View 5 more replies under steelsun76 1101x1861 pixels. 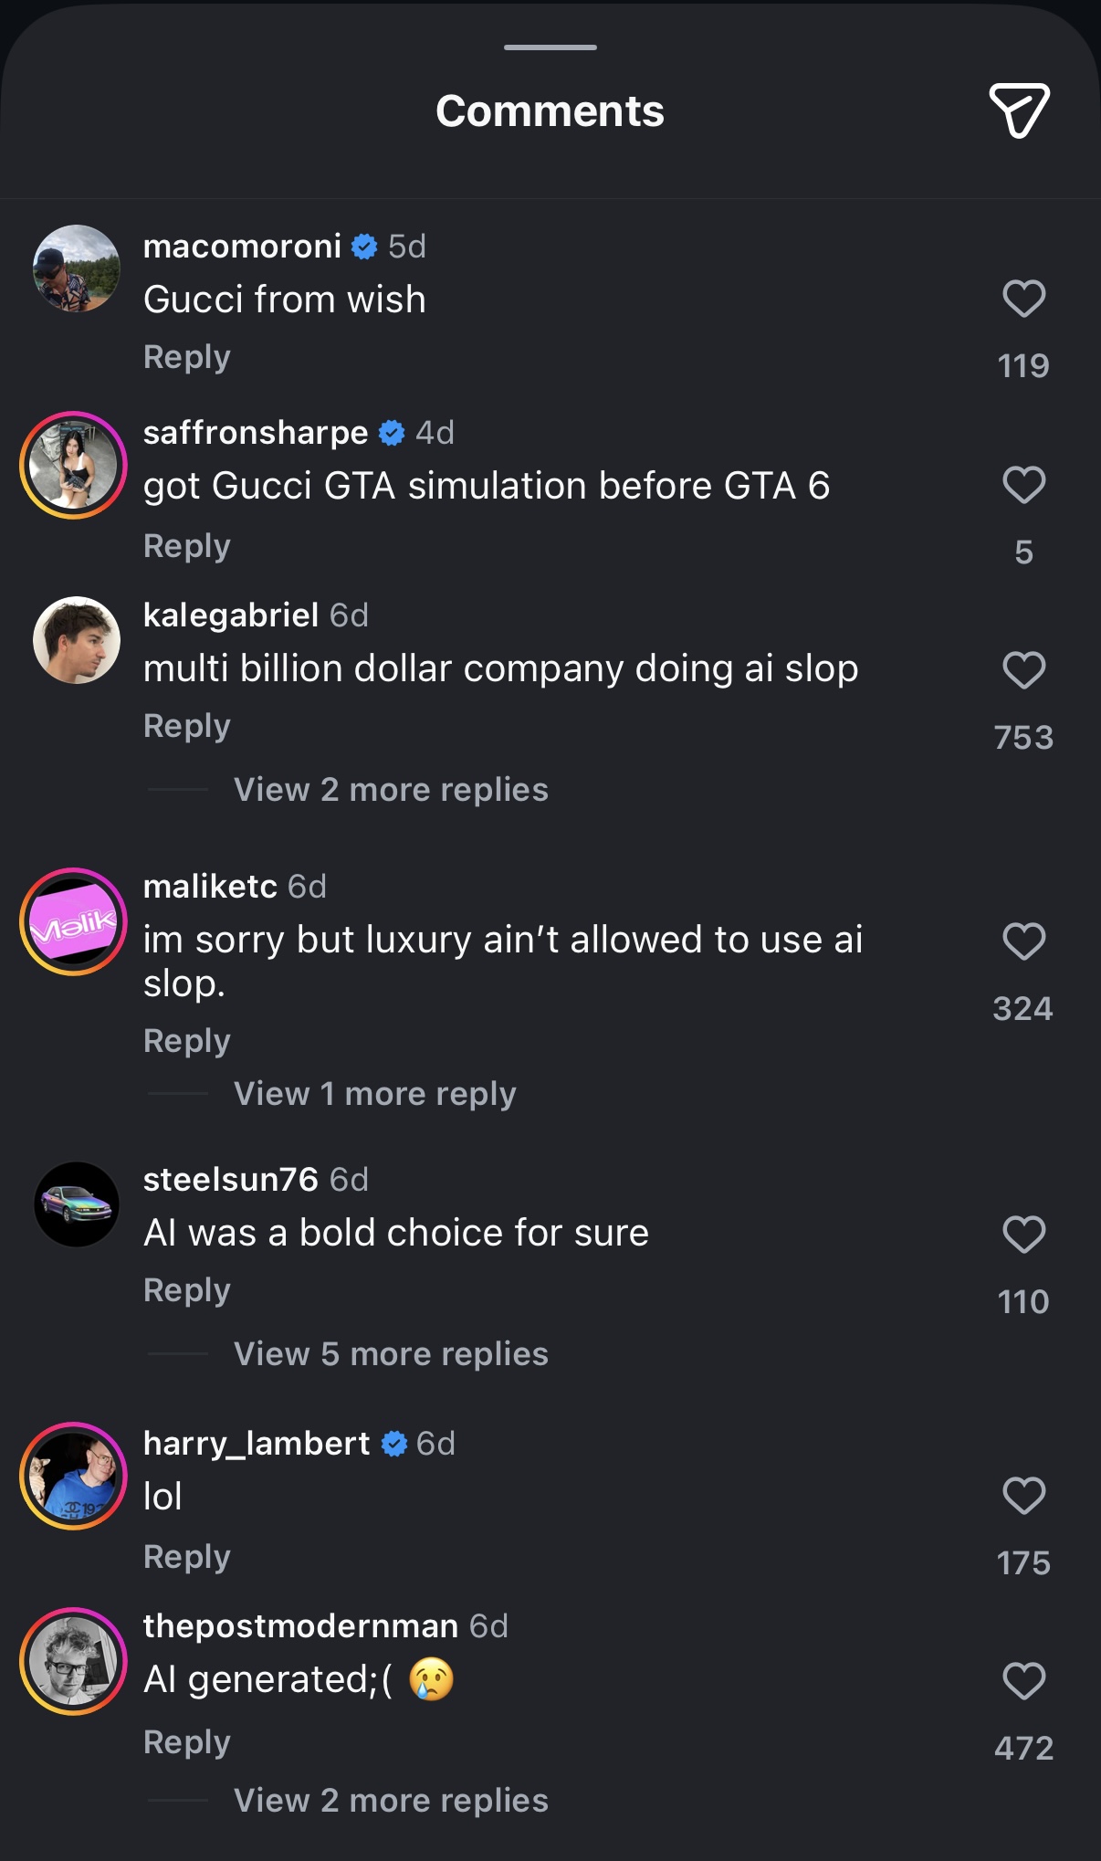click(391, 1354)
